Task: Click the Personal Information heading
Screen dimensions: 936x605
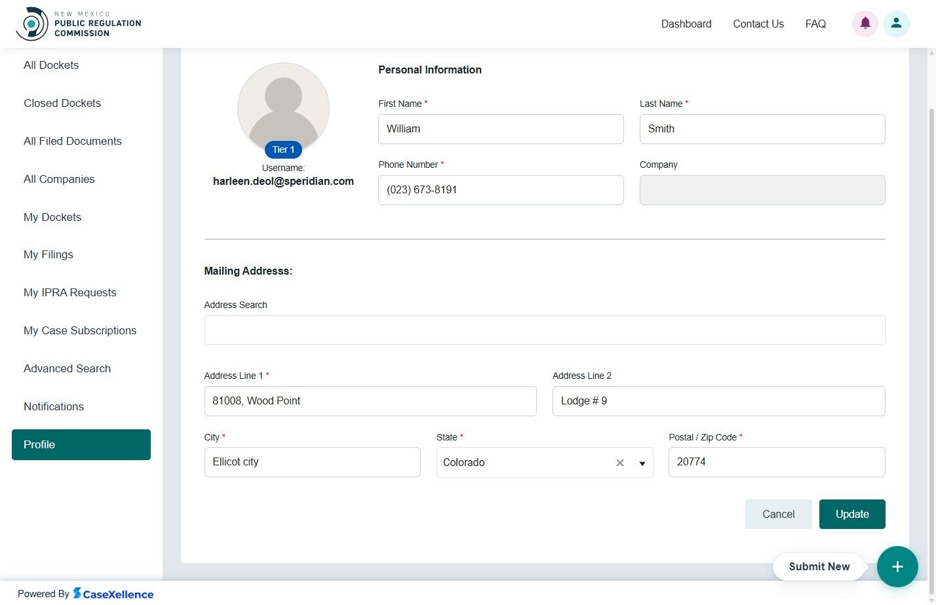Action: pos(430,69)
